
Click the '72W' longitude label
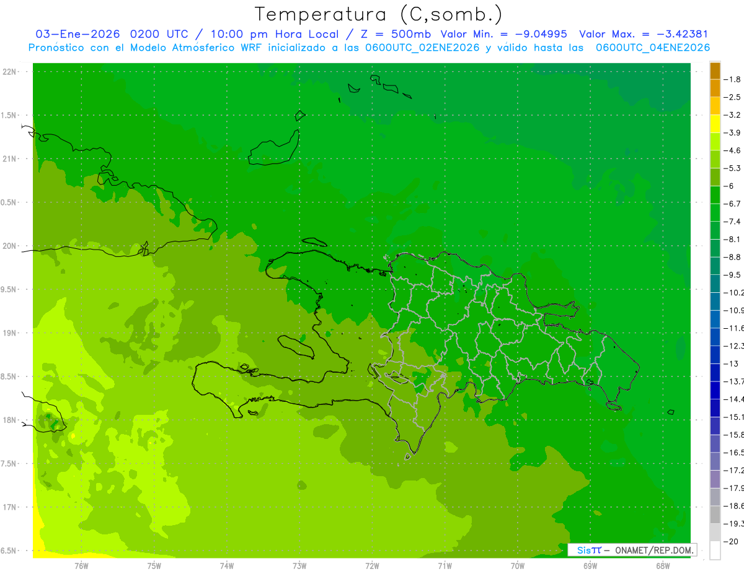[372, 565]
